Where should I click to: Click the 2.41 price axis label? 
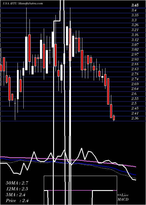[135, 113]
